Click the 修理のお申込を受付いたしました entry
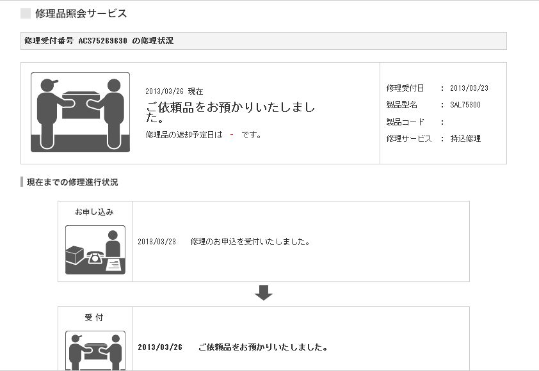Screen dimensions: 539x371 coord(251,242)
